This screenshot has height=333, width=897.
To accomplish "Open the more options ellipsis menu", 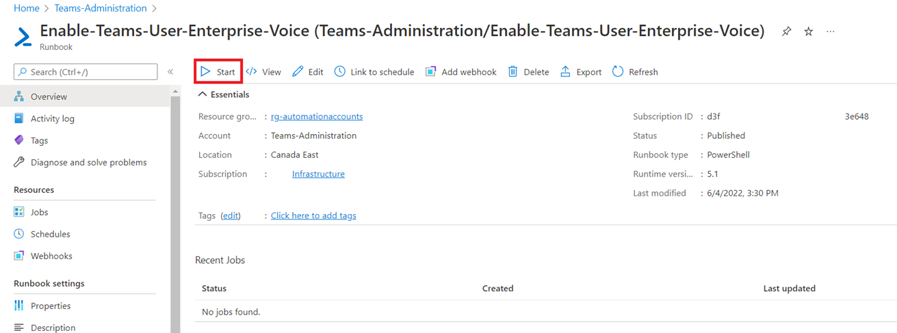I will point(830,31).
